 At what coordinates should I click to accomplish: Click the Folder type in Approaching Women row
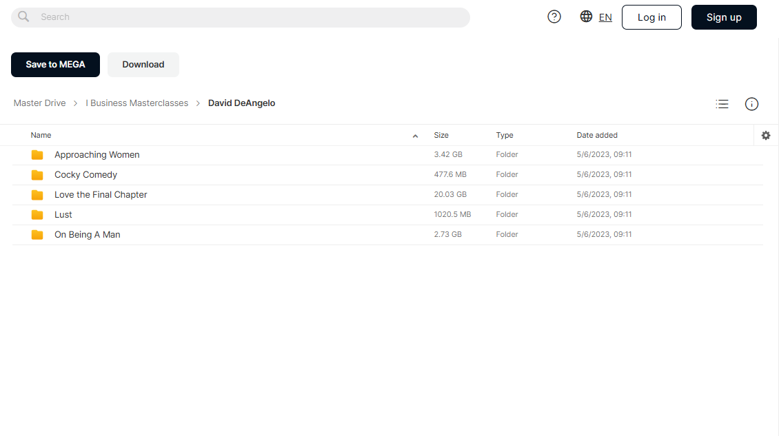(x=507, y=154)
